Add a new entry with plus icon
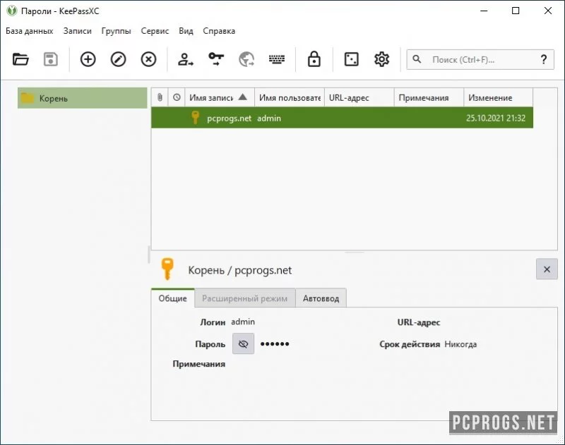565x445 pixels. coord(88,59)
